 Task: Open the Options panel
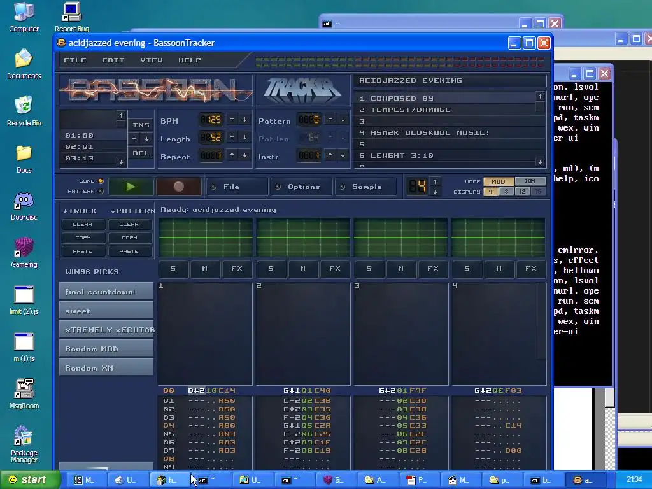click(301, 187)
